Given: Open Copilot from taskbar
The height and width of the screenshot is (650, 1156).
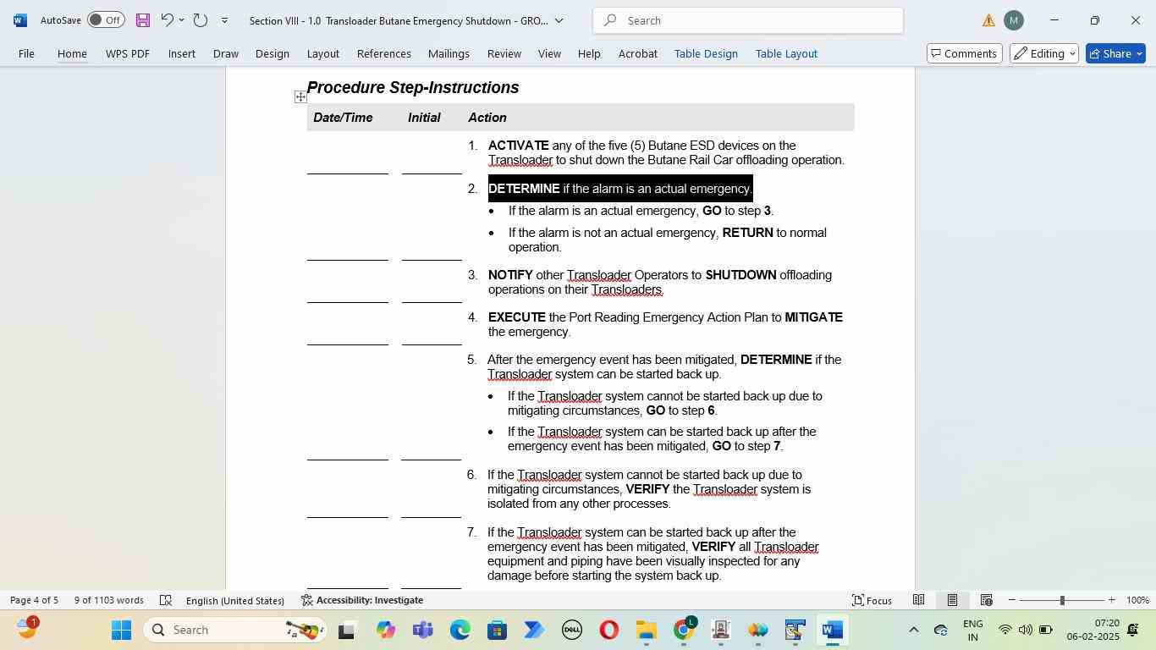Looking at the screenshot, I should tap(386, 630).
